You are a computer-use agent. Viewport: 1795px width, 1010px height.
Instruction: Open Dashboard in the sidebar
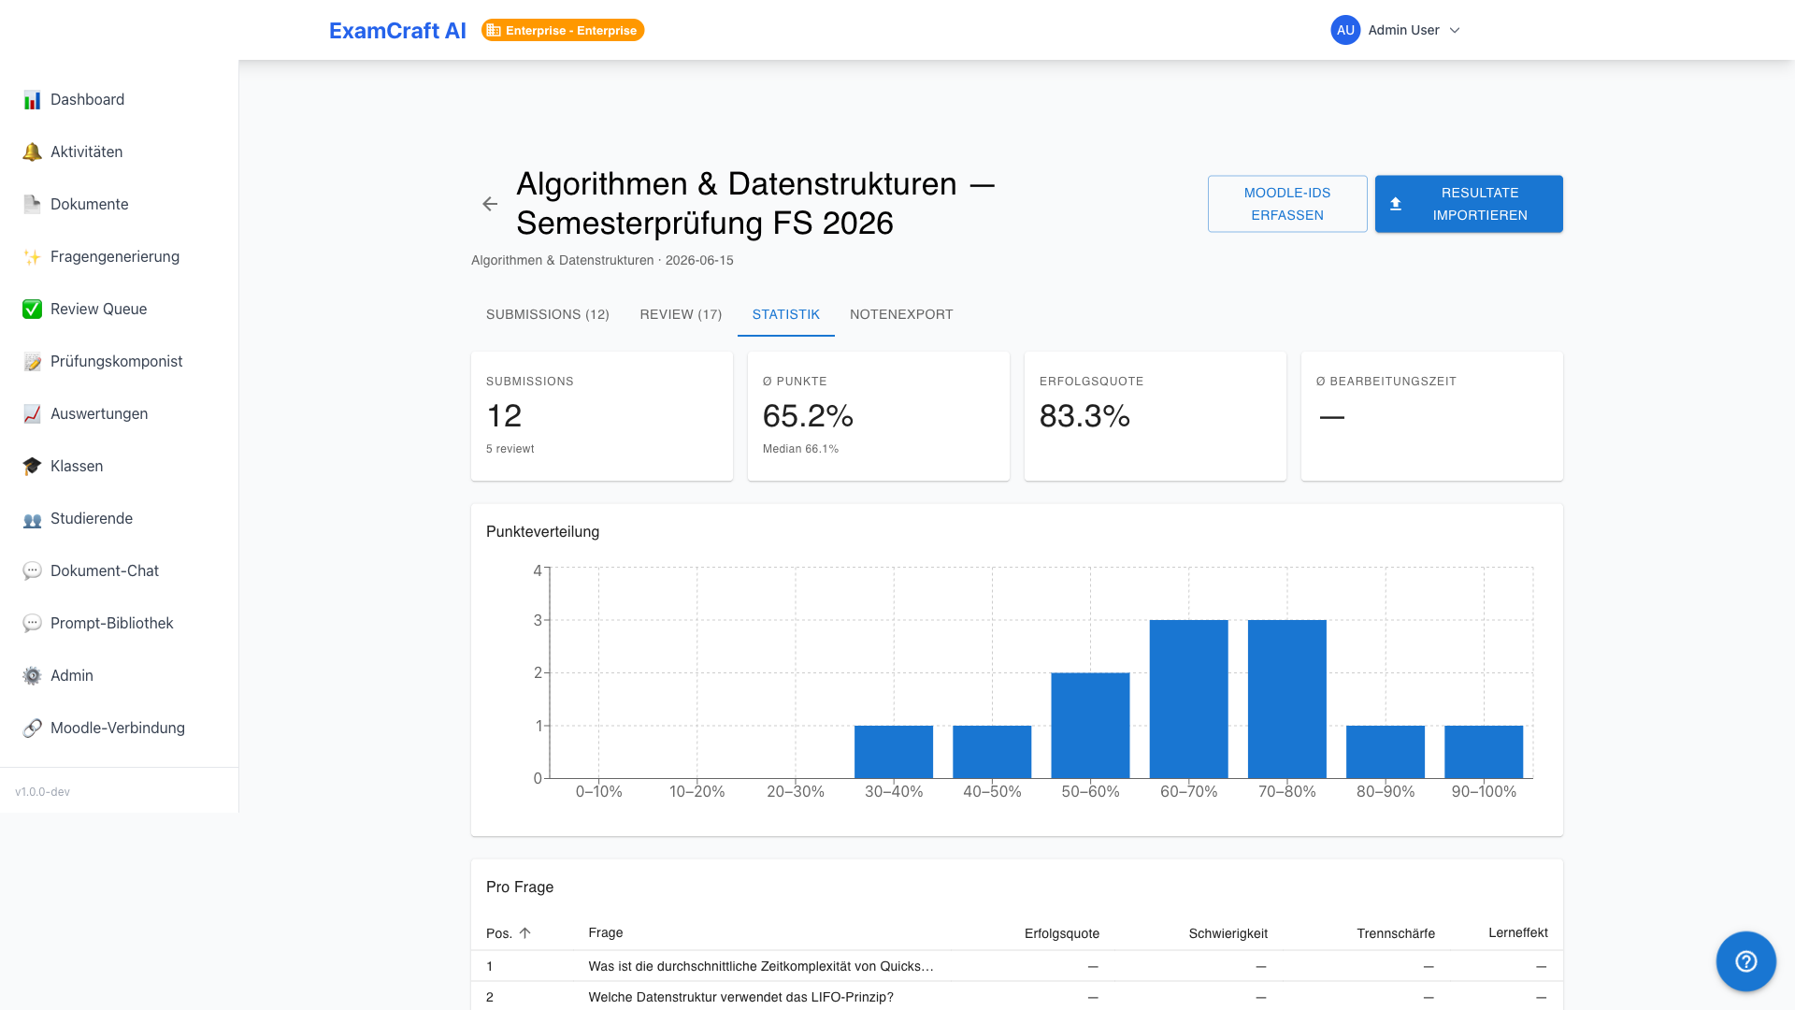[x=119, y=100]
